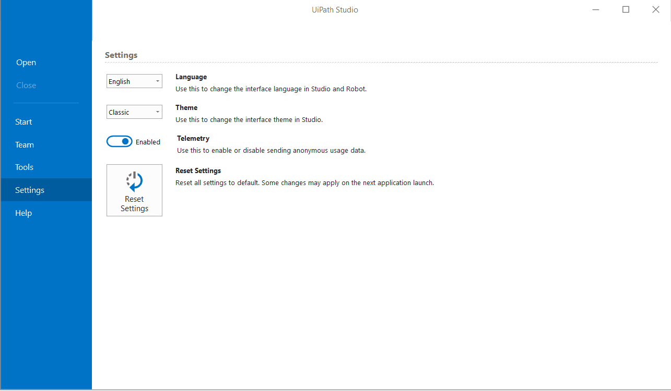This screenshot has width=671, height=391.
Task: Click text 'sending anonymous usage data'
Action: tap(317, 151)
